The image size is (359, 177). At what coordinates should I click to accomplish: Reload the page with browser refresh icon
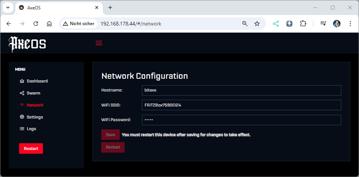coord(36,24)
